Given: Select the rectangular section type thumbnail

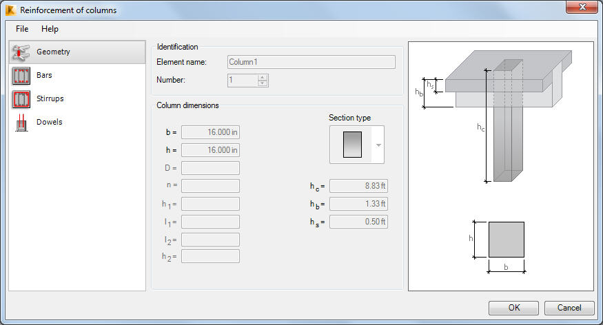Looking at the screenshot, I should point(352,145).
